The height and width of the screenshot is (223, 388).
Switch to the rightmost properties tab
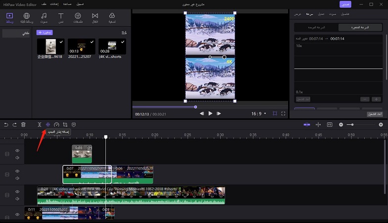click(345, 14)
